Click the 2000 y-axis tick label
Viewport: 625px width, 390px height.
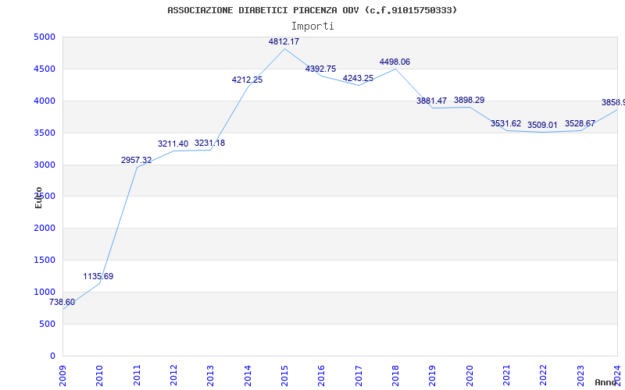[45, 229]
